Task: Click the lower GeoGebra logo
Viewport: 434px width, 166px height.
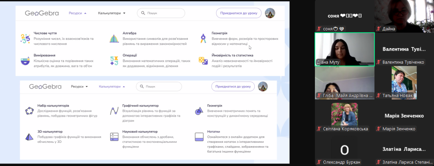Action: coord(45,87)
